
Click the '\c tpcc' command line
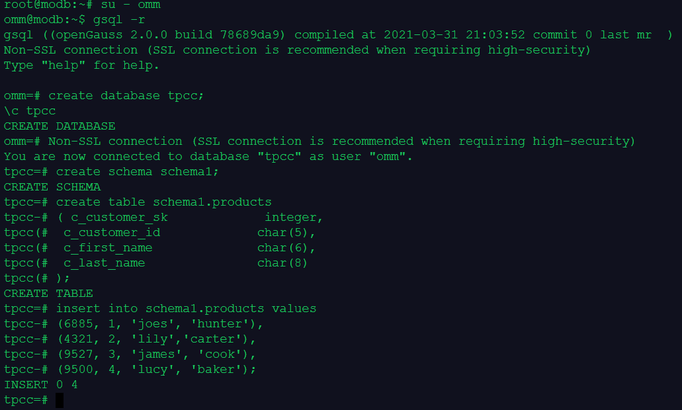point(30,111)
